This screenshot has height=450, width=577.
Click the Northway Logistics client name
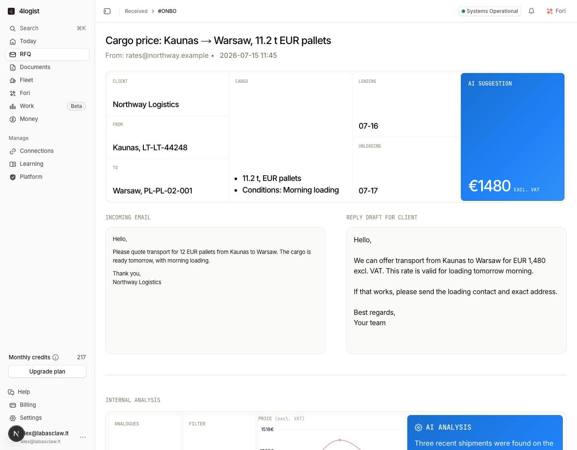[146, 105]
